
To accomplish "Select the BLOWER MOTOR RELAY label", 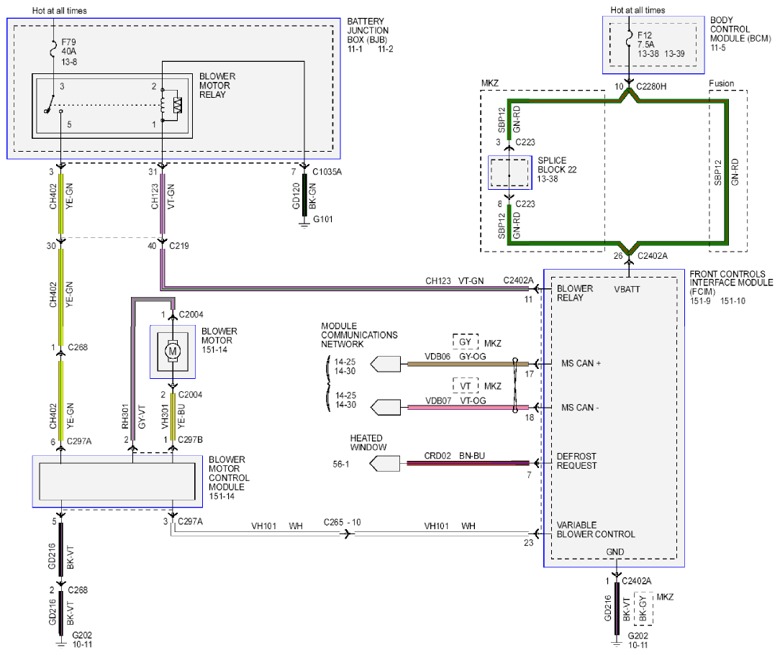I will (217, 86).
